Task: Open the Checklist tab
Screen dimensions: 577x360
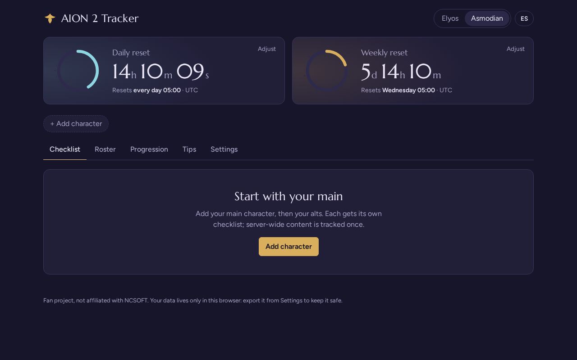Action: 65,149
